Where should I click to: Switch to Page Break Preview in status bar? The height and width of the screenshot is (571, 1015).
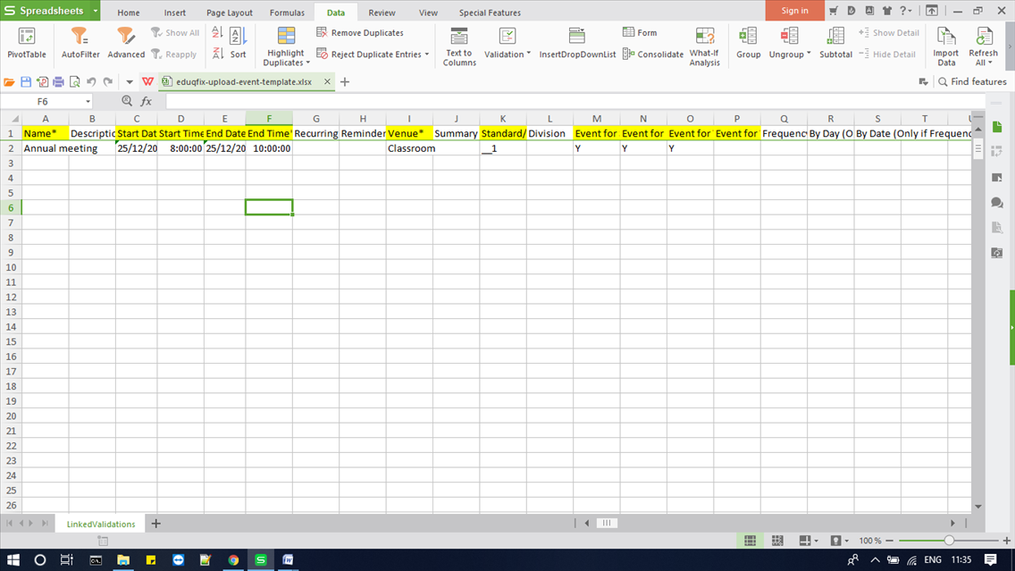coord(777,541)
